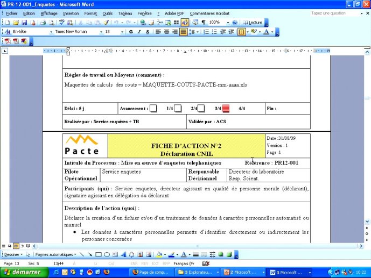This screenshot has height=278, width=371.
Task: Apply formatting toolbar font color A
Action: click(x=267, y=32)
